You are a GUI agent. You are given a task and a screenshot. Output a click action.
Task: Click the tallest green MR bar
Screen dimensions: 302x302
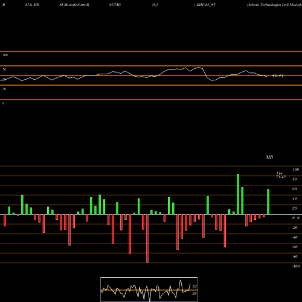(x=238, y=194)
